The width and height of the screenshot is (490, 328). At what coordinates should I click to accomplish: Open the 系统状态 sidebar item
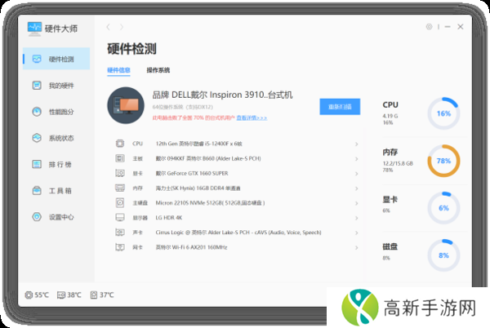[x=56, y=138]
